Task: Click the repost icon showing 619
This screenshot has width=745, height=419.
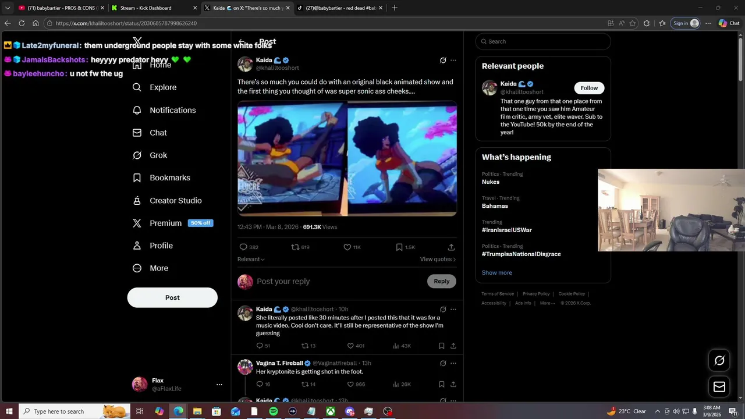Action: (x=295, y=247)
